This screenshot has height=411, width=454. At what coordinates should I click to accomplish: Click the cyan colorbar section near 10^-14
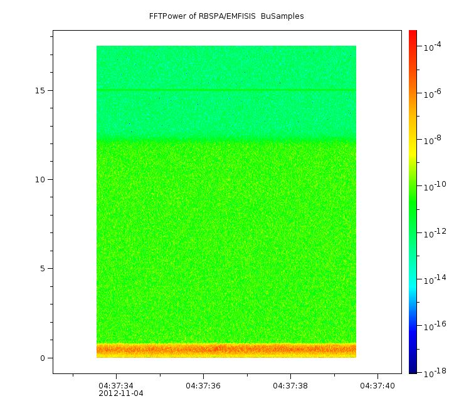[x=413, y=280]
